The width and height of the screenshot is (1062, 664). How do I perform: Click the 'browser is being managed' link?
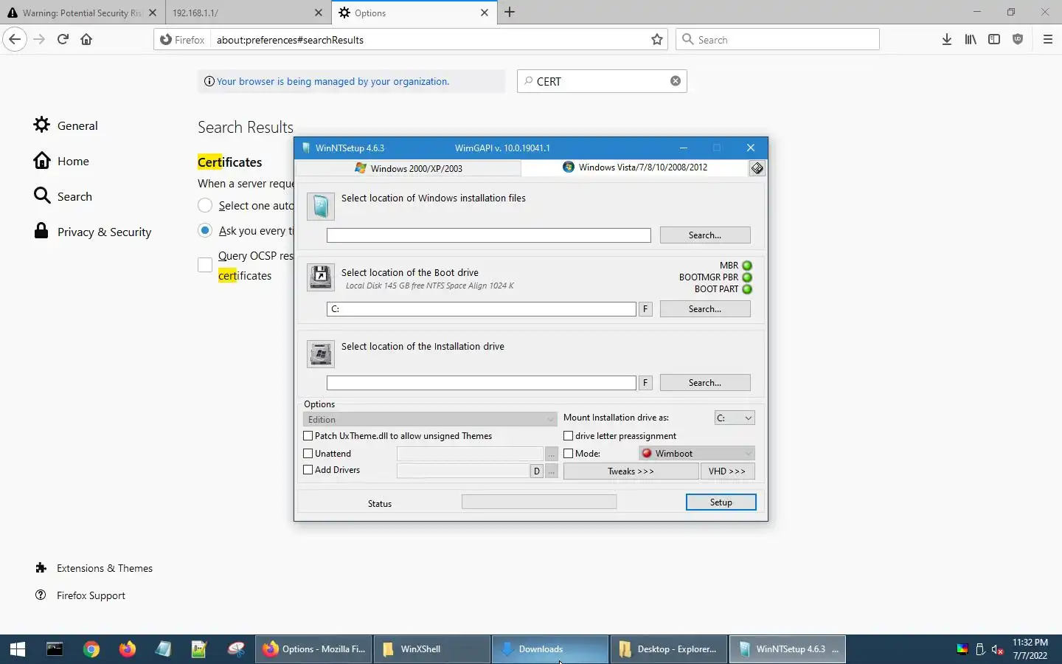pyautogui.click(x=333, y=81)
